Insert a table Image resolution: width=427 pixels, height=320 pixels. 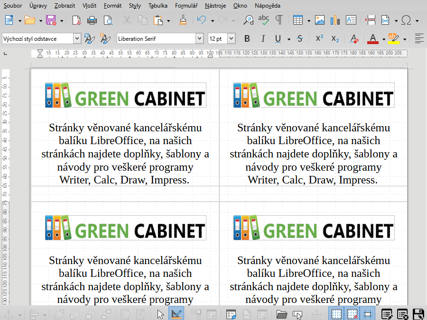coord(298,20)
